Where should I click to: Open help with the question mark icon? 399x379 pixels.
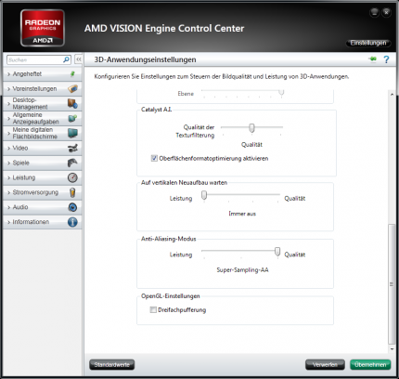click(x=386, y=59)
